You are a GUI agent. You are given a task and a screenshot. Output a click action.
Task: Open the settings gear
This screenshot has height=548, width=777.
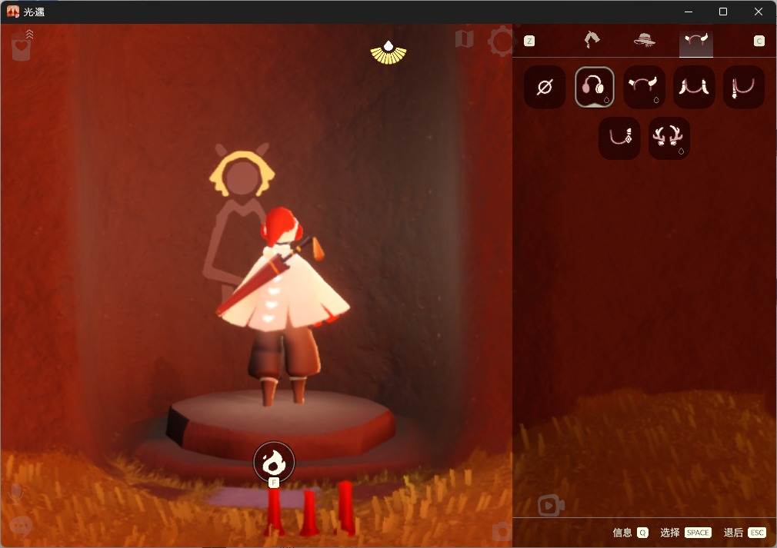(502, 41)
